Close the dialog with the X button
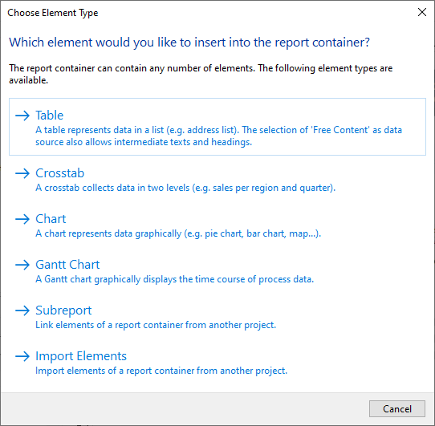435x426 pixels. tap(422, 12)
